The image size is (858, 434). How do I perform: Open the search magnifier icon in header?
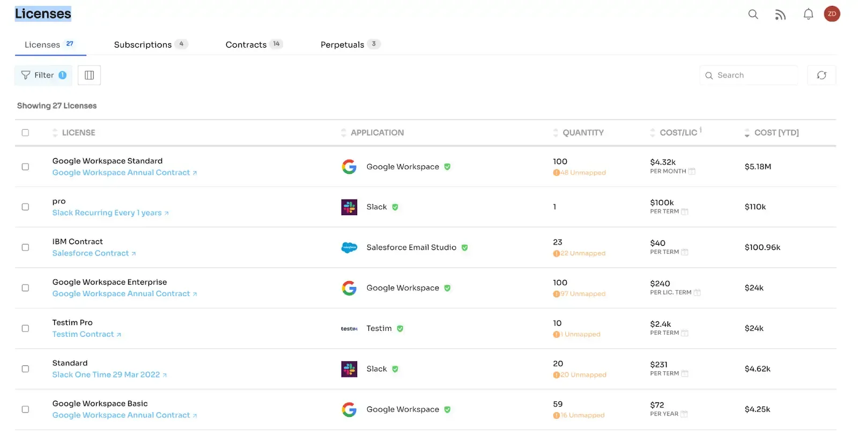(x=753, y=14)
